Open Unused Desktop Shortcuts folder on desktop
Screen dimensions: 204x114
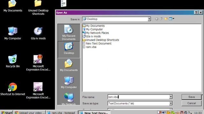[38, 8]
